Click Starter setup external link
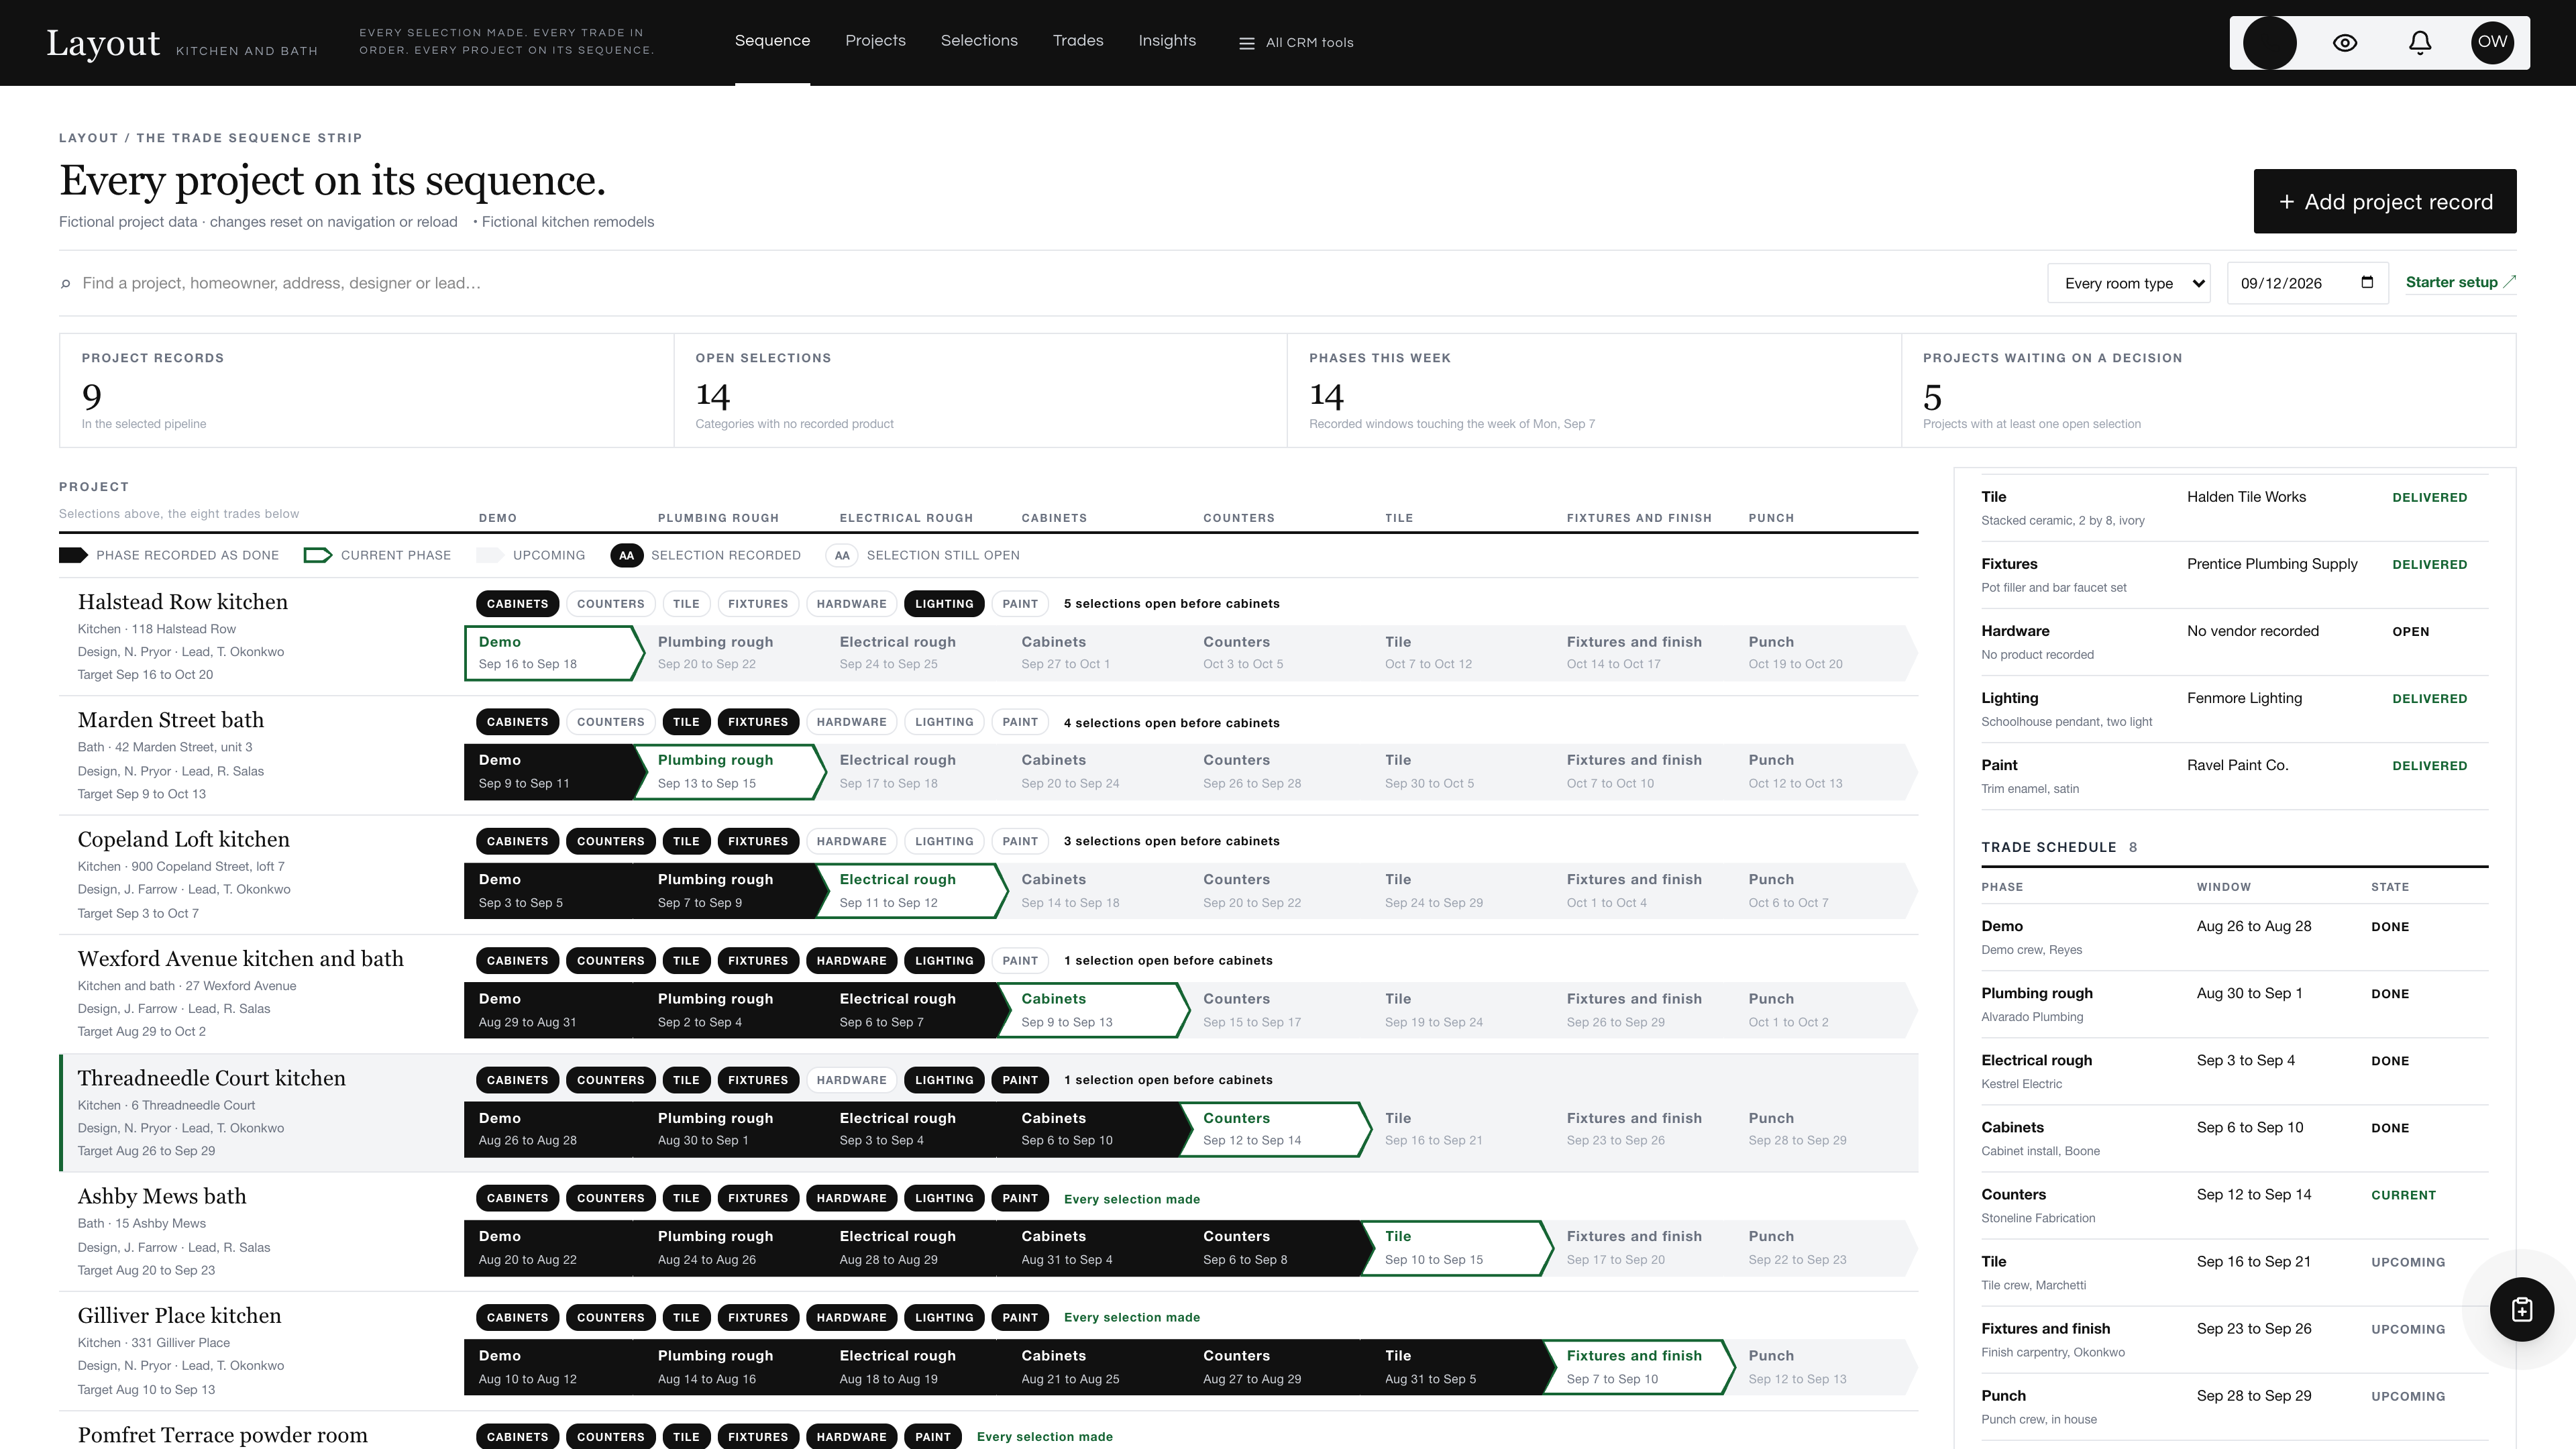2576x1449 pixels. coord(2460,282)
